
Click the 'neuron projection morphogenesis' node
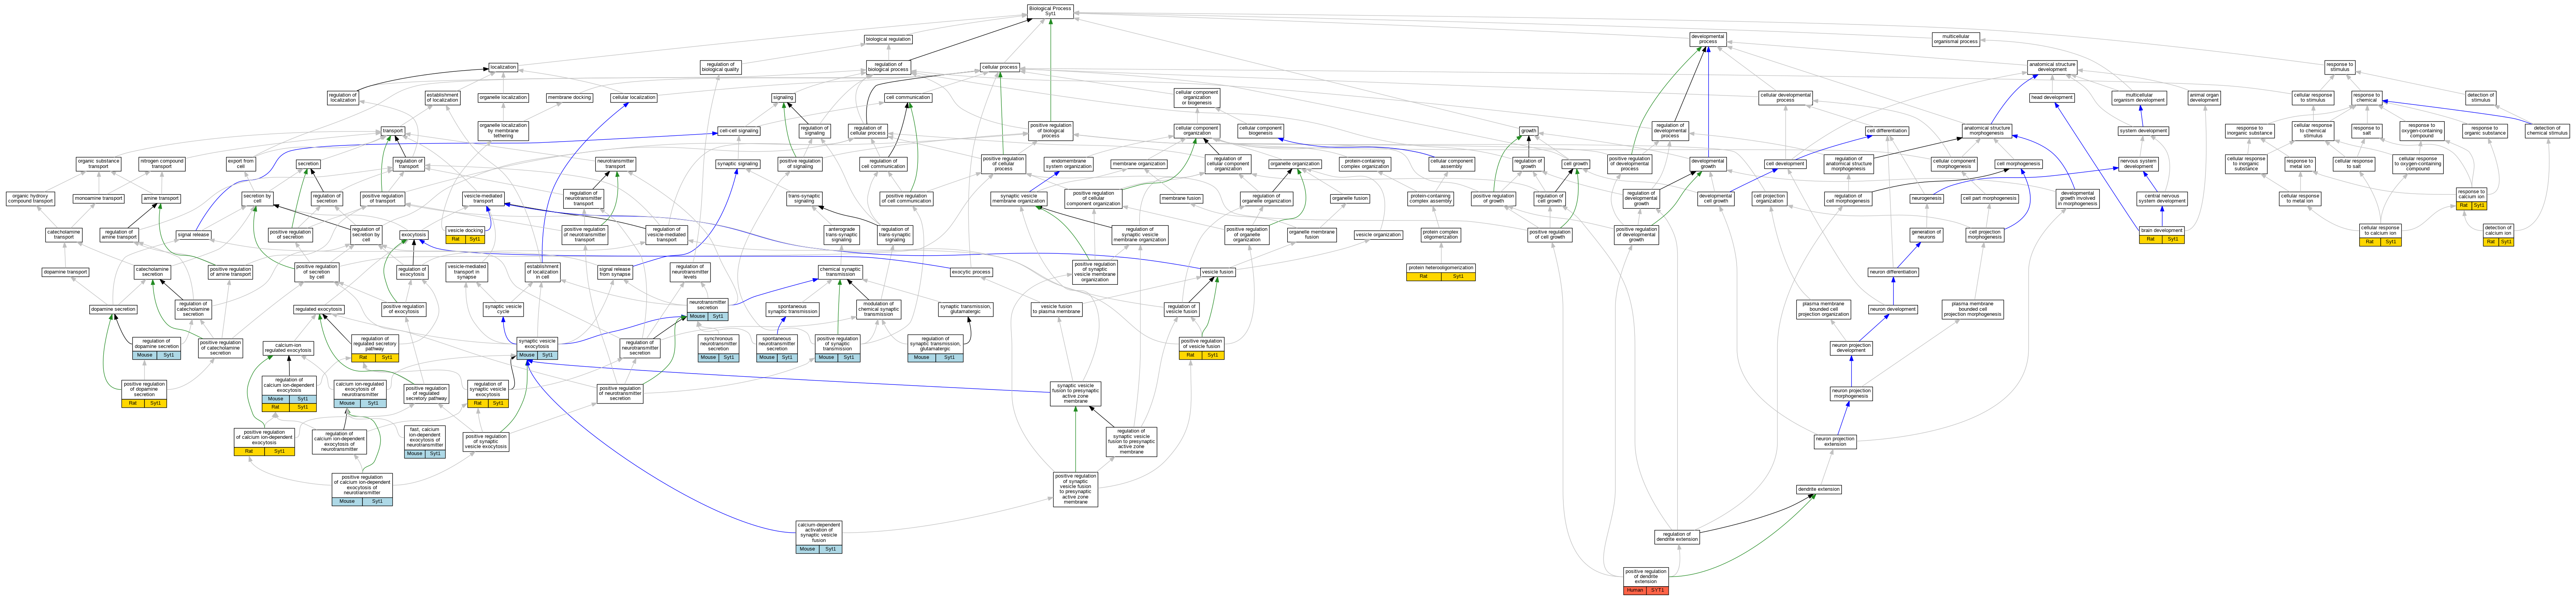1851,394
